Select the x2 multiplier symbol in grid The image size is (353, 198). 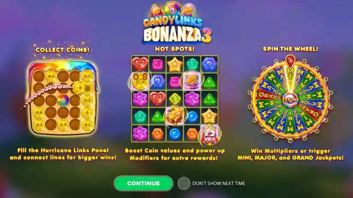coord(209,134)
